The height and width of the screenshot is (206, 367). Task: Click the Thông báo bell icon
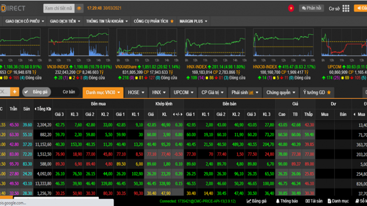pos(278,201)
